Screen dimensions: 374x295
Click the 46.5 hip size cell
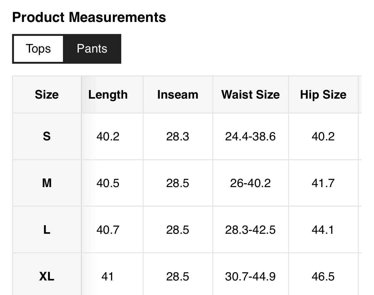[323, 276]
